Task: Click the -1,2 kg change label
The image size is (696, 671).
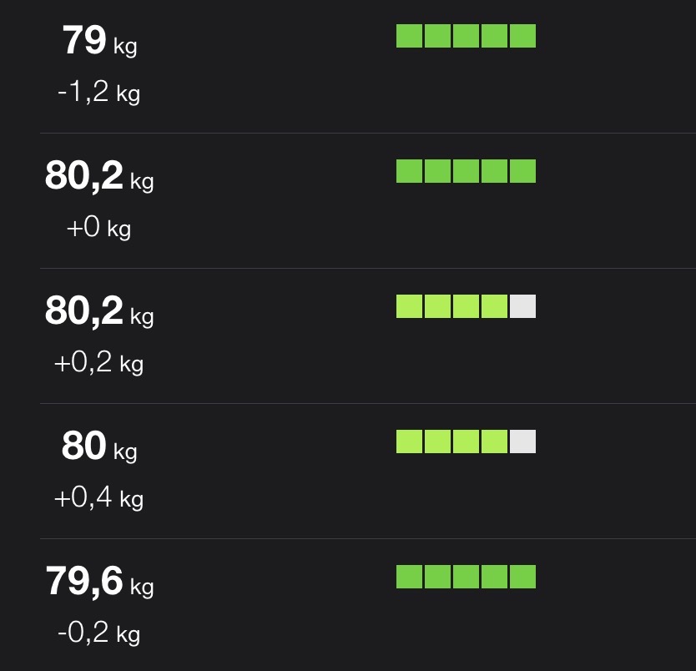Action: coord(98,93)
